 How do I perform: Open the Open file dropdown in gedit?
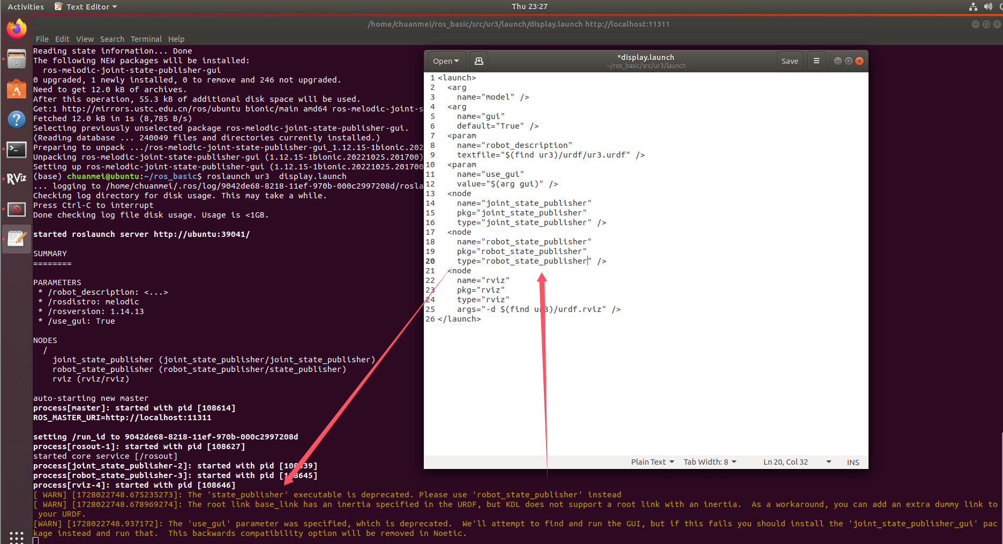tap(446, 61)
